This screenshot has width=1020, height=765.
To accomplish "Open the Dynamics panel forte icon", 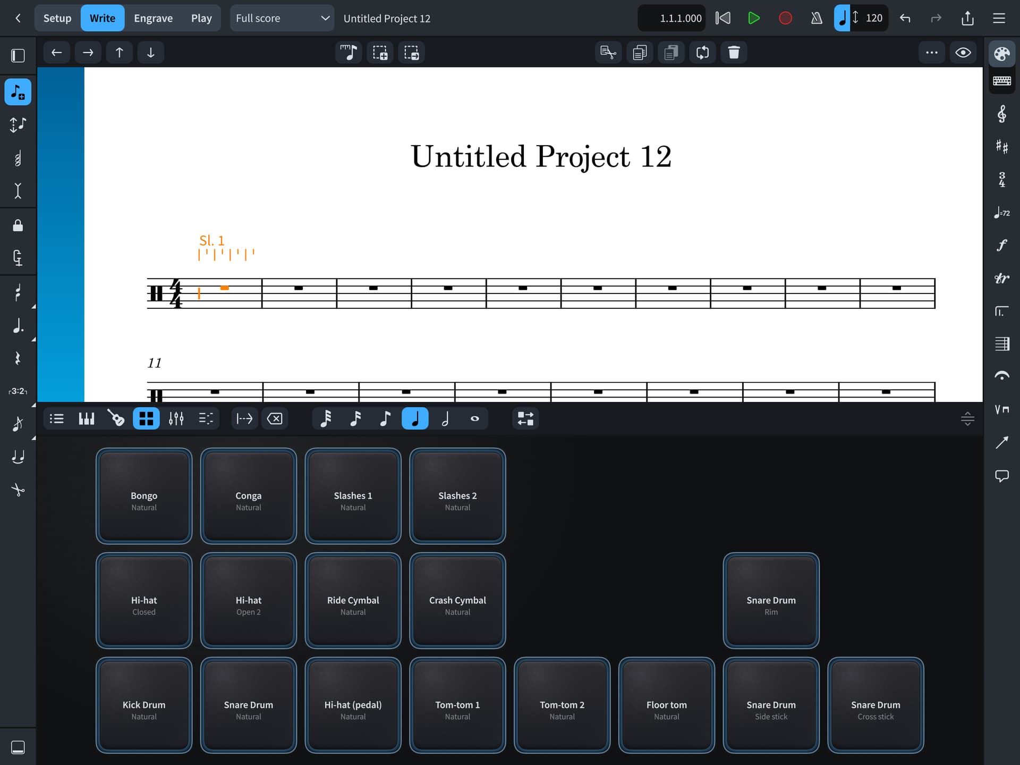I will coord(1001,245).
